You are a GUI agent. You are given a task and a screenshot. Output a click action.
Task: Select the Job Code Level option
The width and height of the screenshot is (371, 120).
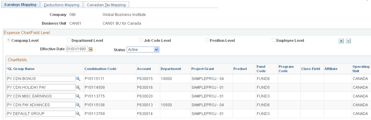pos(141,40)
